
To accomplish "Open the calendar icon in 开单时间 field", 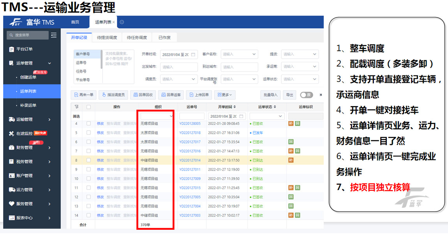I will [193, 54].
